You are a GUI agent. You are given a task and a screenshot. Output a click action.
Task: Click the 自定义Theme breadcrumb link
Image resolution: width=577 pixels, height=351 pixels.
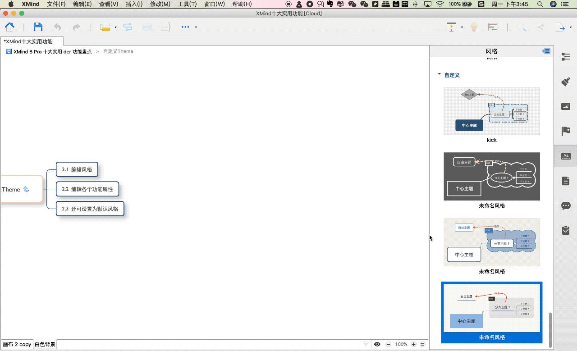(x=118, y=51)
